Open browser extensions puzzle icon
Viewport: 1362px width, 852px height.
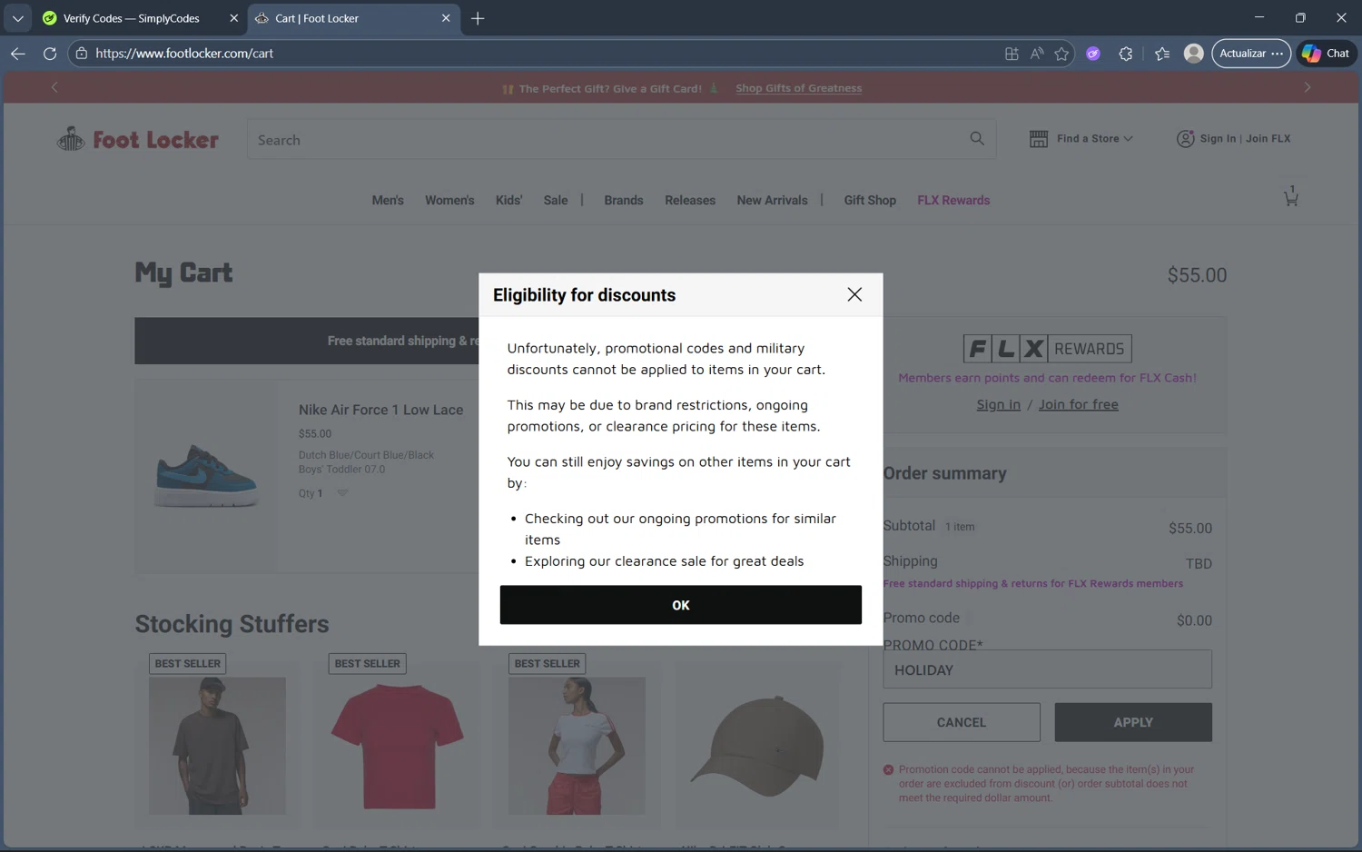(1126, 54)
